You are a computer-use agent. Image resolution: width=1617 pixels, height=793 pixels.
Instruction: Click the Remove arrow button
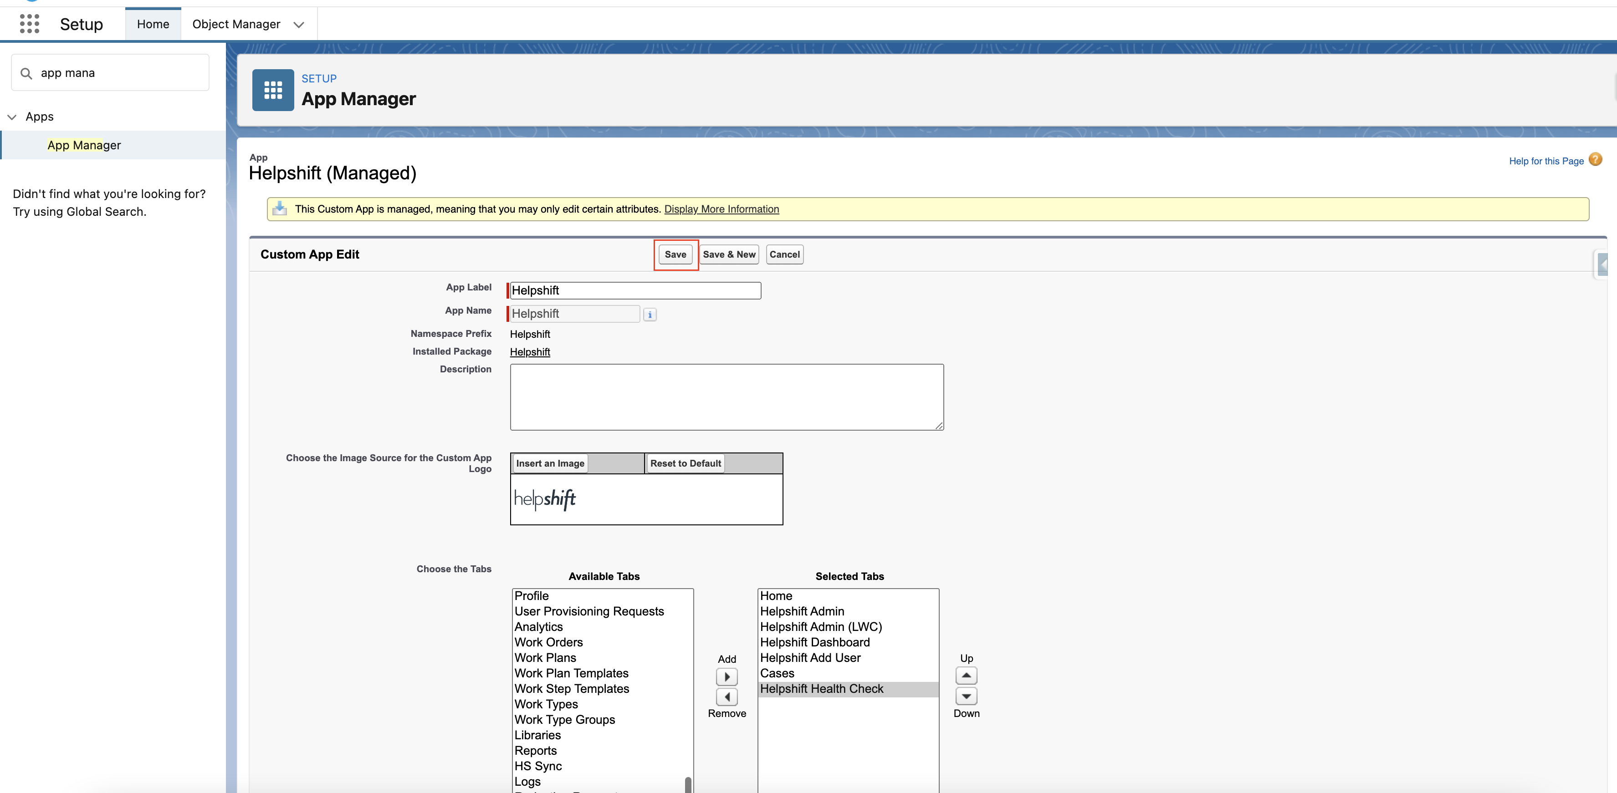726,696
